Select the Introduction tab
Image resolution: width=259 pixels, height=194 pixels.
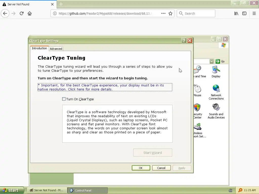[x=39, y=48]
